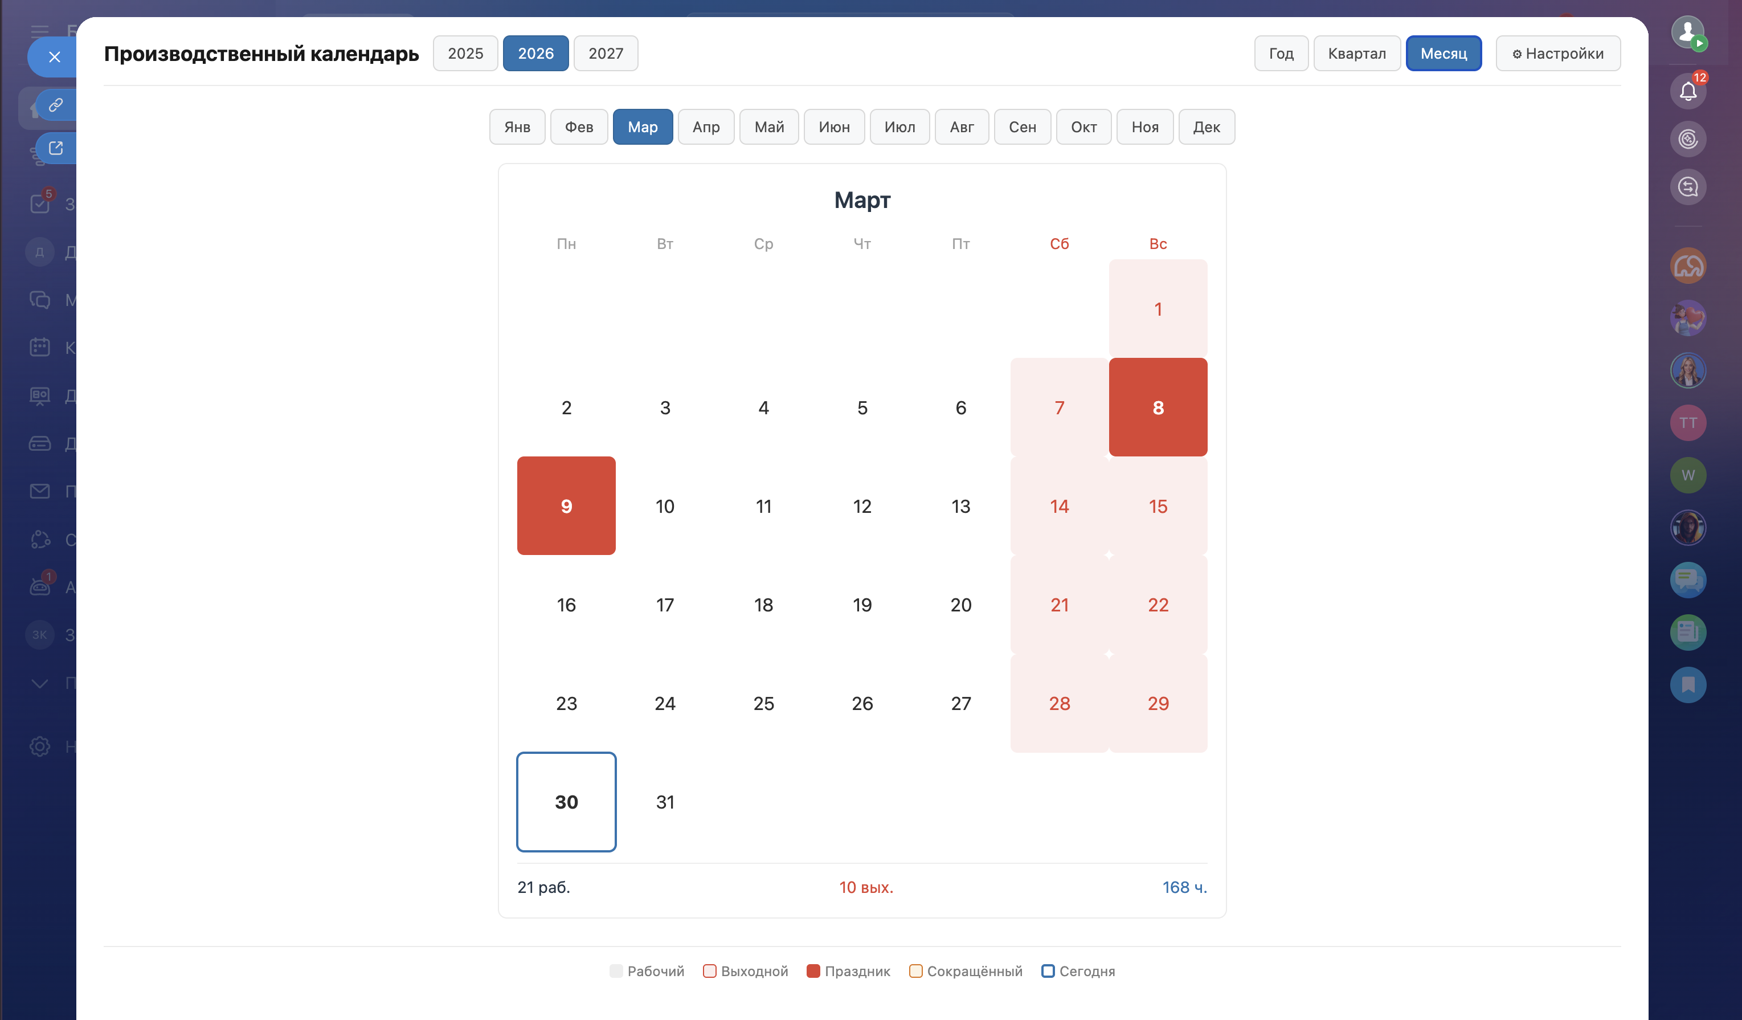Open Настройки settings button
Viewport: 1742px width, 1020px height.
(1557, 53)
